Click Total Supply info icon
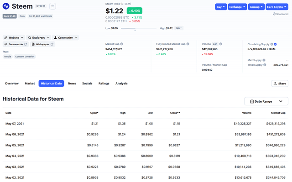This screenshot has width=292, height=182. tap(265, 65)
